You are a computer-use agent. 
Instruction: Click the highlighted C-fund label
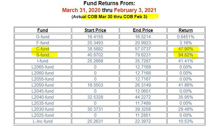[43, 49]
